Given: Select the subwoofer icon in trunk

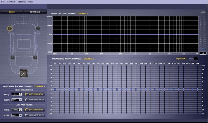Looking at the screenshot, I should coord(24,73).
